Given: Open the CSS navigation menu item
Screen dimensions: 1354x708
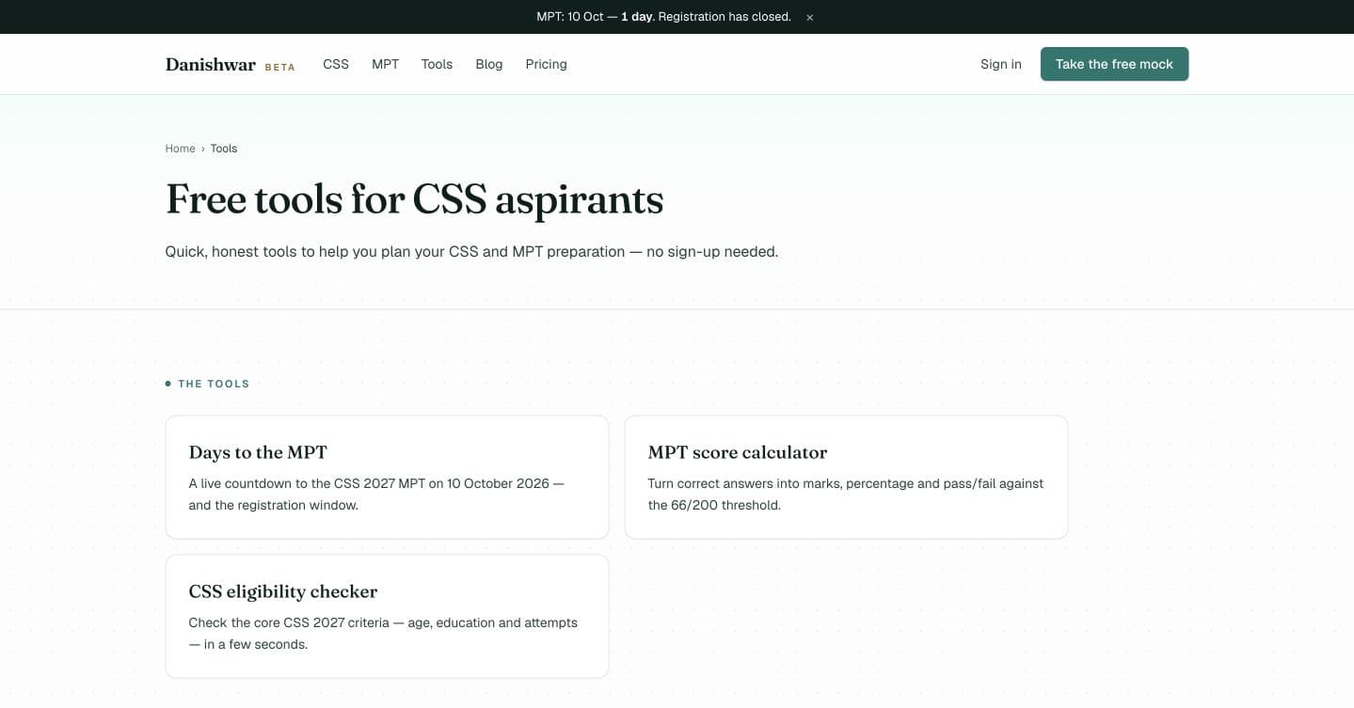Looking at the screenshot, I should coord(336,64).
